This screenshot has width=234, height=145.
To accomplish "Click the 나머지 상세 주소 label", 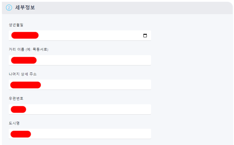I will click(x=23, y=74).
